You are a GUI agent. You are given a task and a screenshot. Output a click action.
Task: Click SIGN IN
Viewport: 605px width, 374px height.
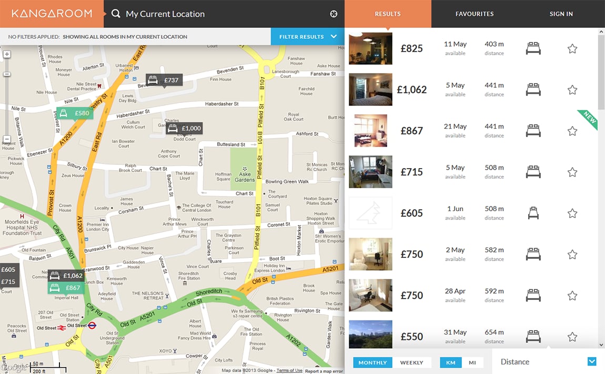pos(561,14)
